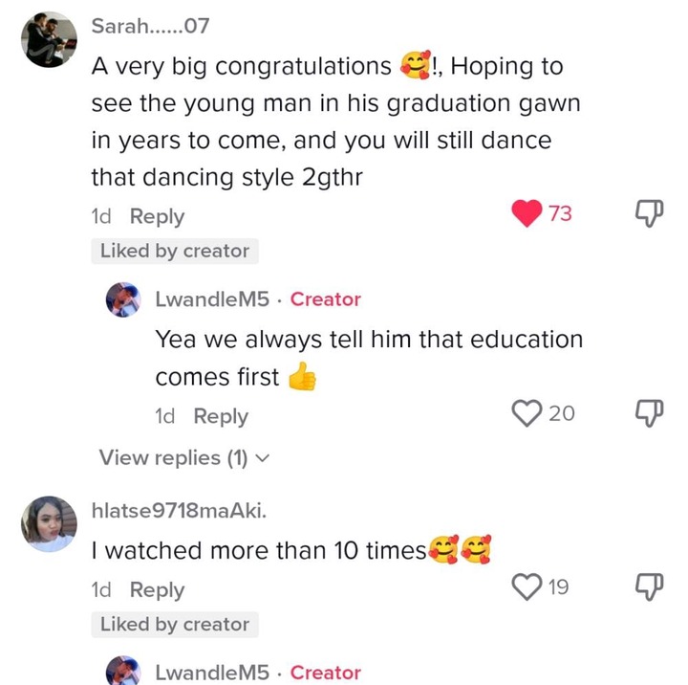Dislike Sarah's congratulations comment
The width and height of the screenshot is (688, 685).
[x=649, y=214]
